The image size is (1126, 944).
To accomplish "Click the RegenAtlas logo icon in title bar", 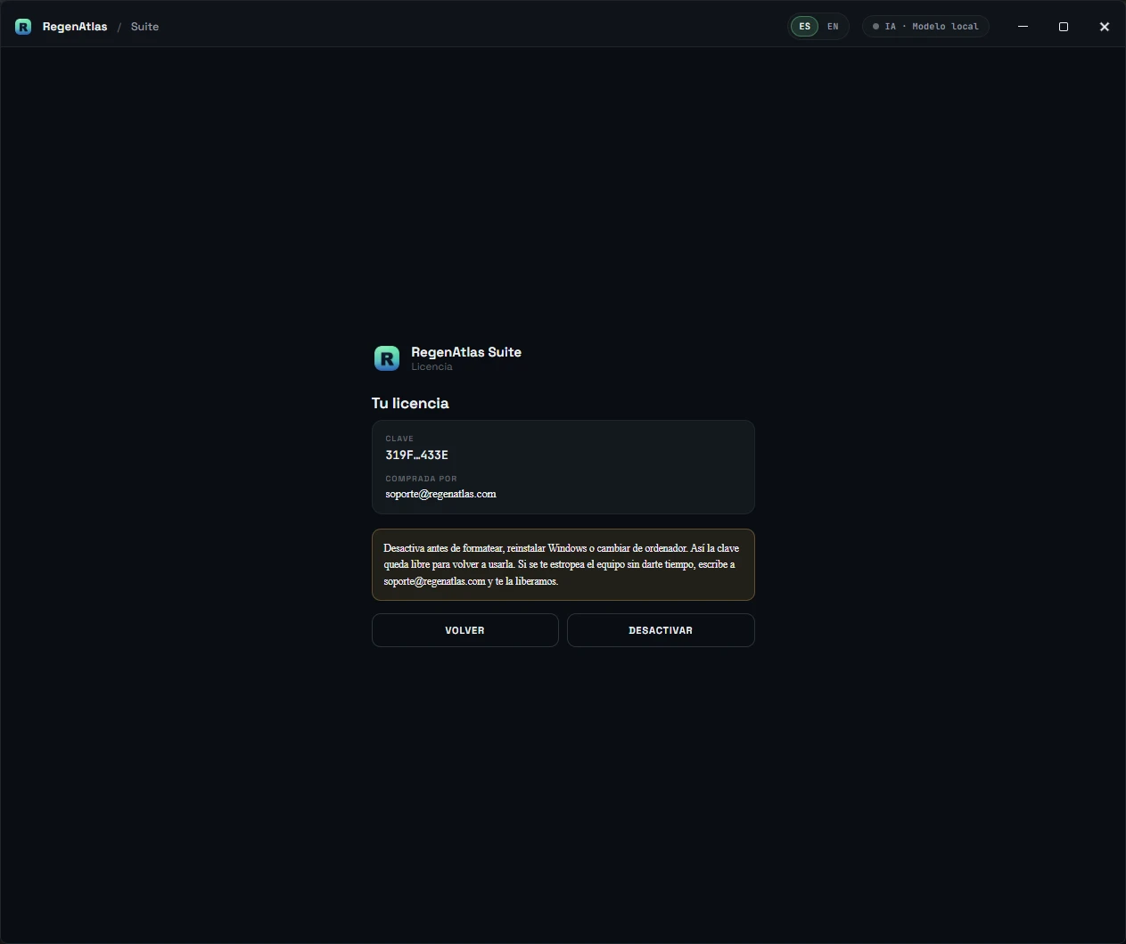I will 23,27.
